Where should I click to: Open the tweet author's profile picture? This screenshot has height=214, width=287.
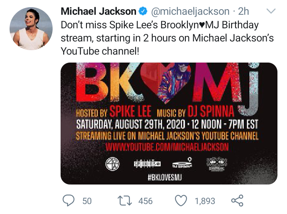(x=31, y=29)
